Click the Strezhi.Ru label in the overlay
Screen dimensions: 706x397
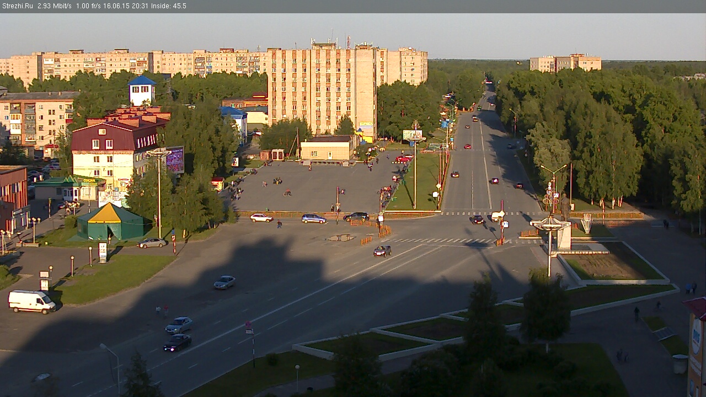(x=18, y=6)
